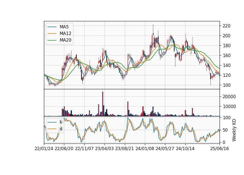Click the d legend label in KD panel
Screen dimensions: 244x175
click(61, 129)
